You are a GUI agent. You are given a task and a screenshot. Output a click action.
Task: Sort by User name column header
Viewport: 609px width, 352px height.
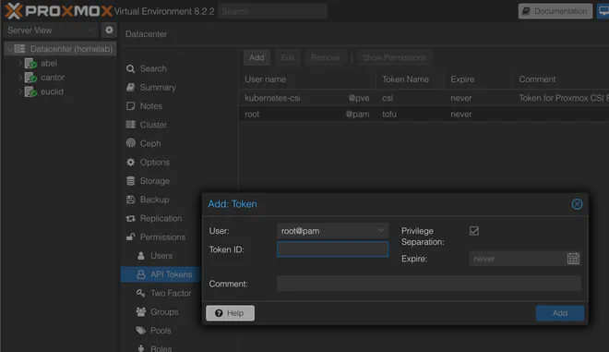tap(307, 79)
